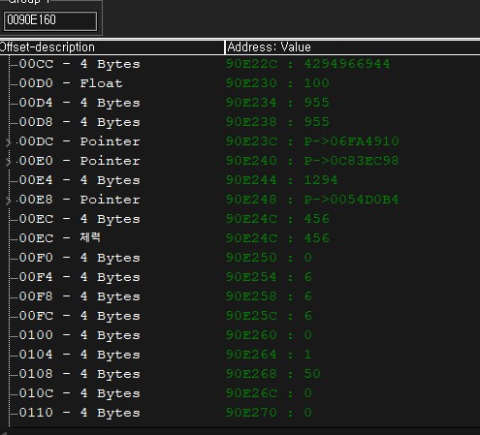Click the horizontal scrollbar left arrow
Screen dimensions: 480x435
point(4,432)
